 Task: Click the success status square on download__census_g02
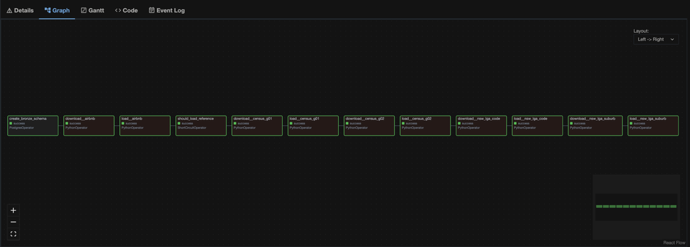(348, 124)
